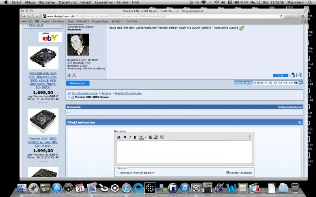Expand the 'Beliebt' bookmarks dropdown
This screenshot has height=197, width=316.
[x=117, y=21]
